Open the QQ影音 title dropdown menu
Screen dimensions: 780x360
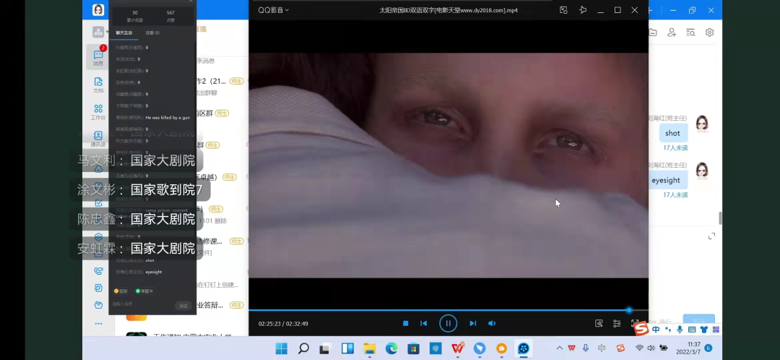(273, 10)
